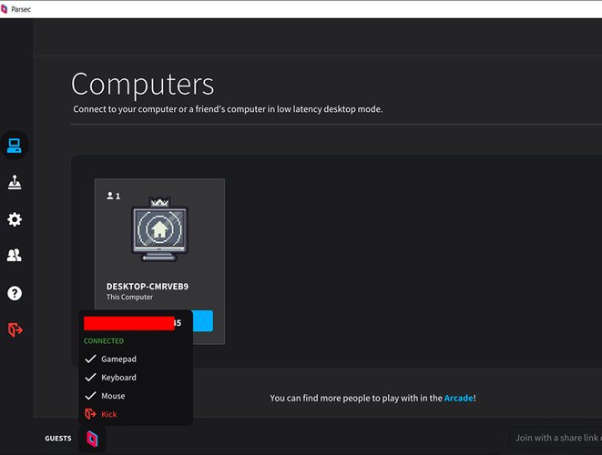Open the Arcade joystick sidebar icon

pos(15,182)
